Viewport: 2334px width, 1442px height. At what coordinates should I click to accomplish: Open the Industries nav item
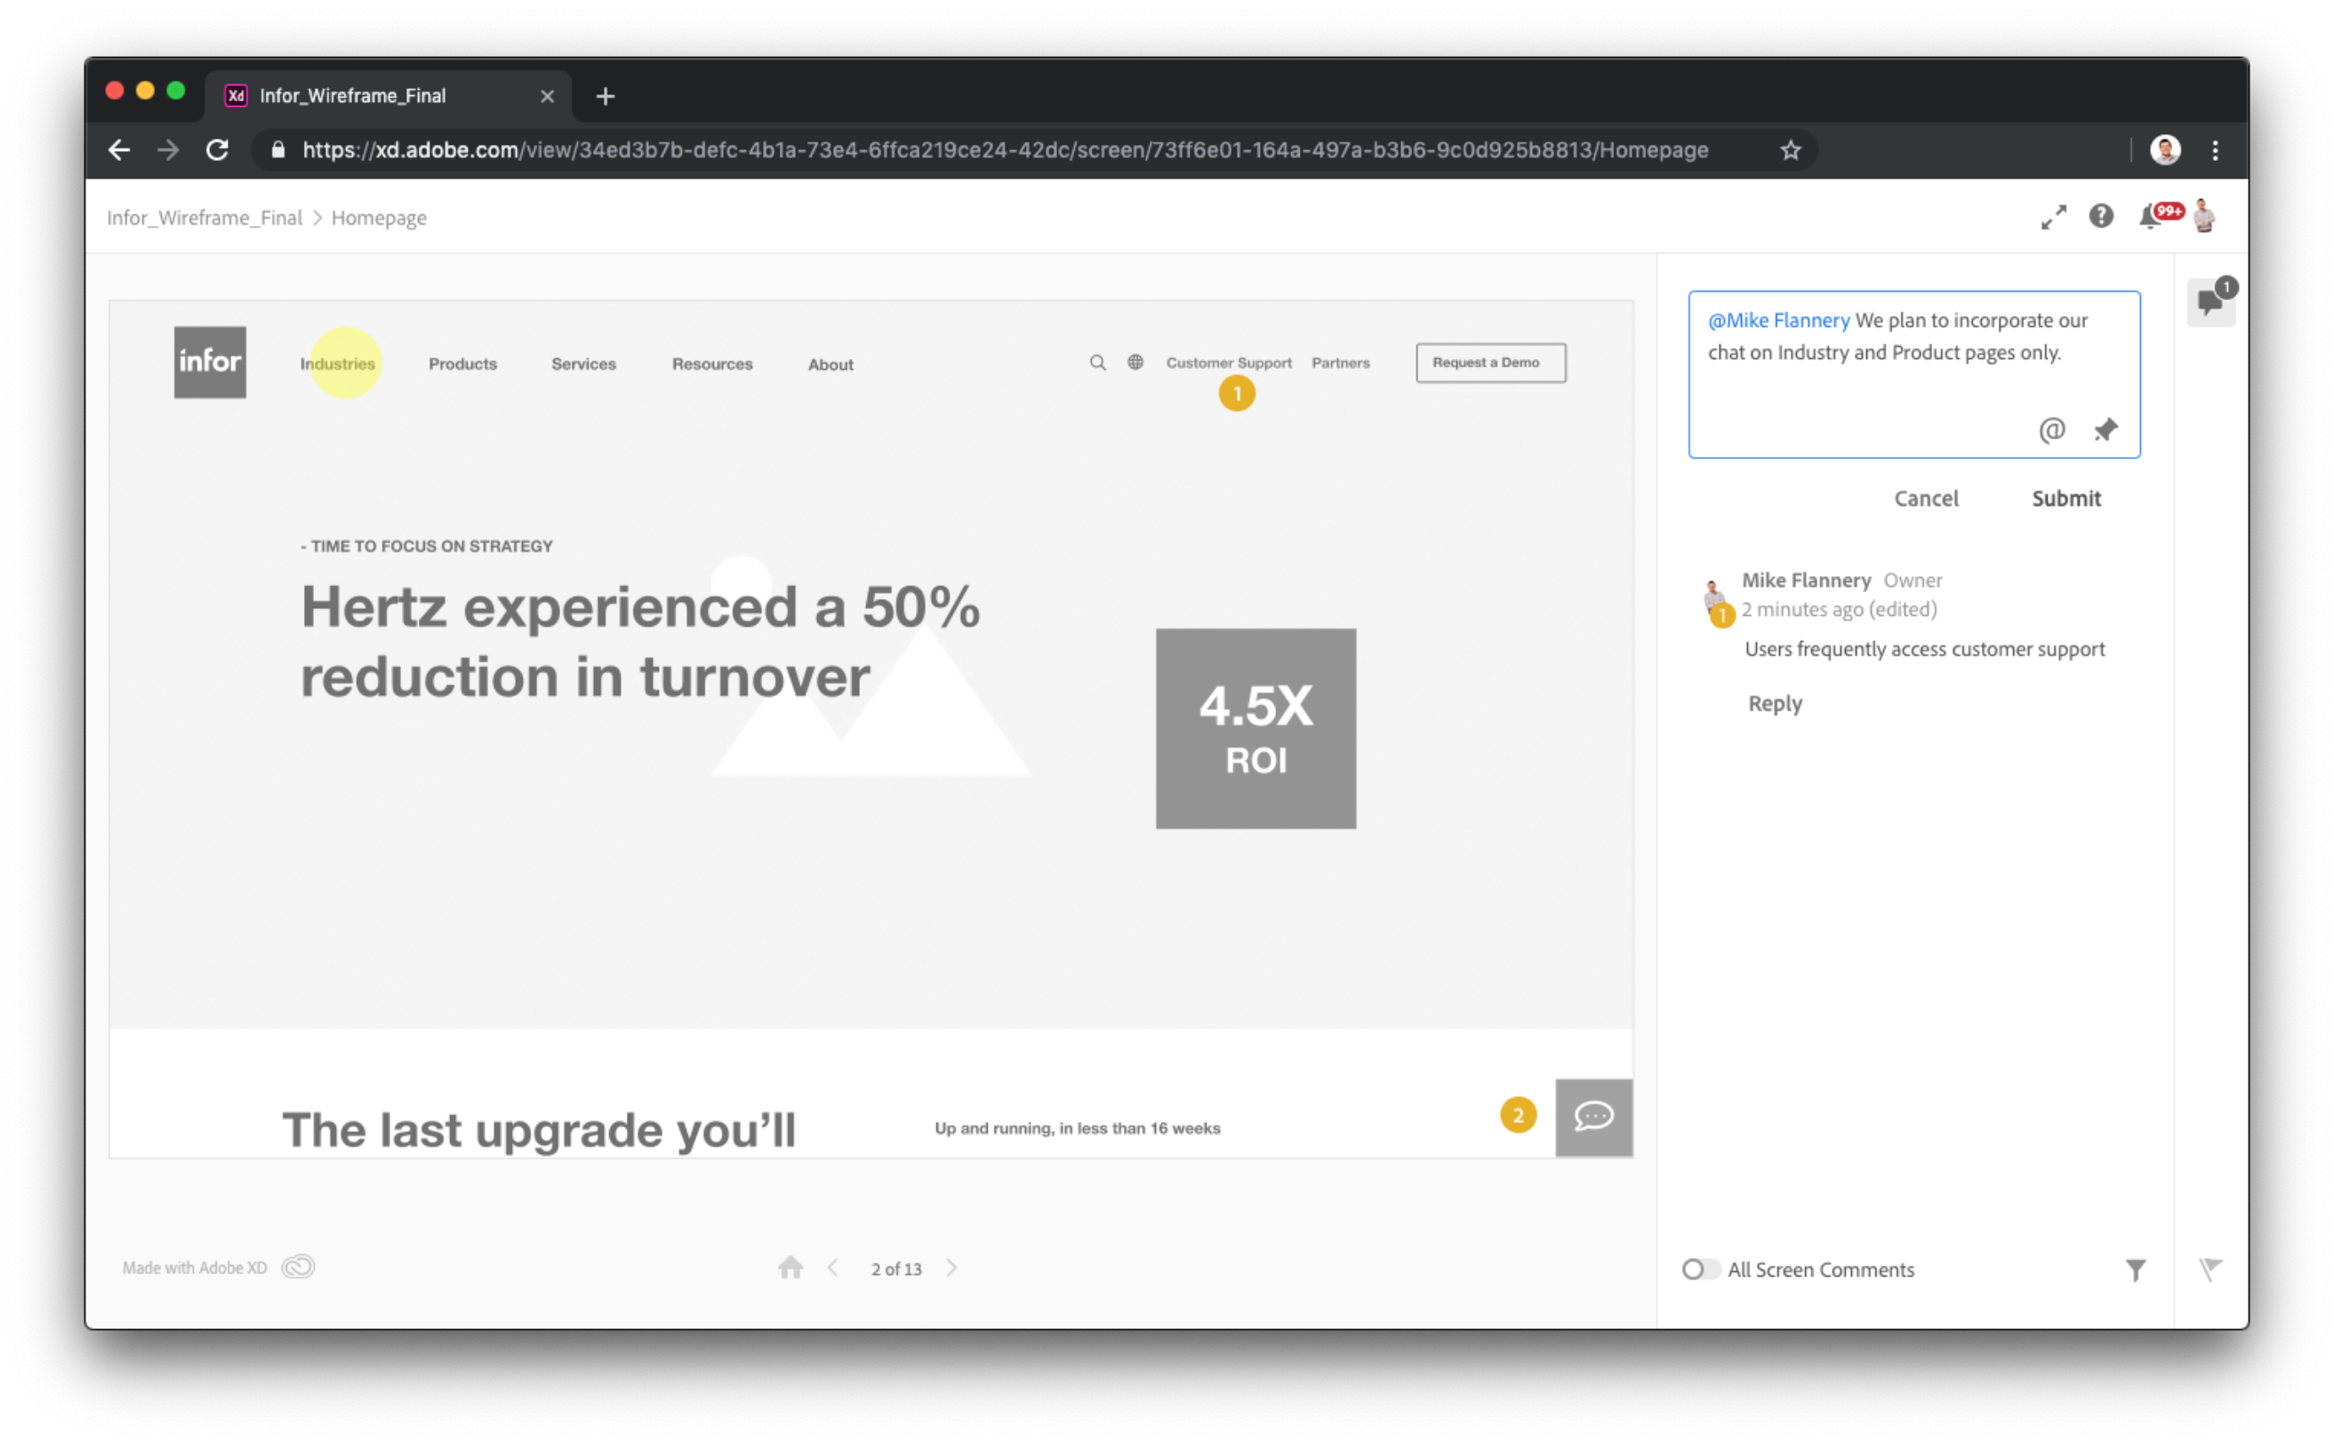coord(338,364)
